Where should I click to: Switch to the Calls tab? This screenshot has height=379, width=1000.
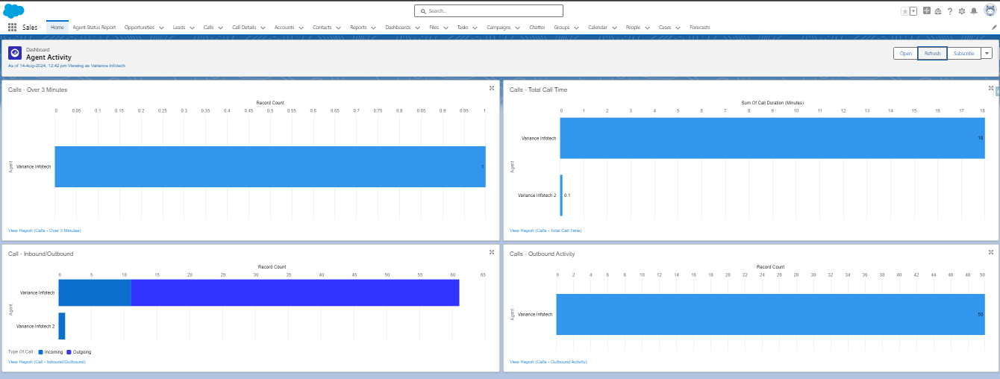coord(208,27)
